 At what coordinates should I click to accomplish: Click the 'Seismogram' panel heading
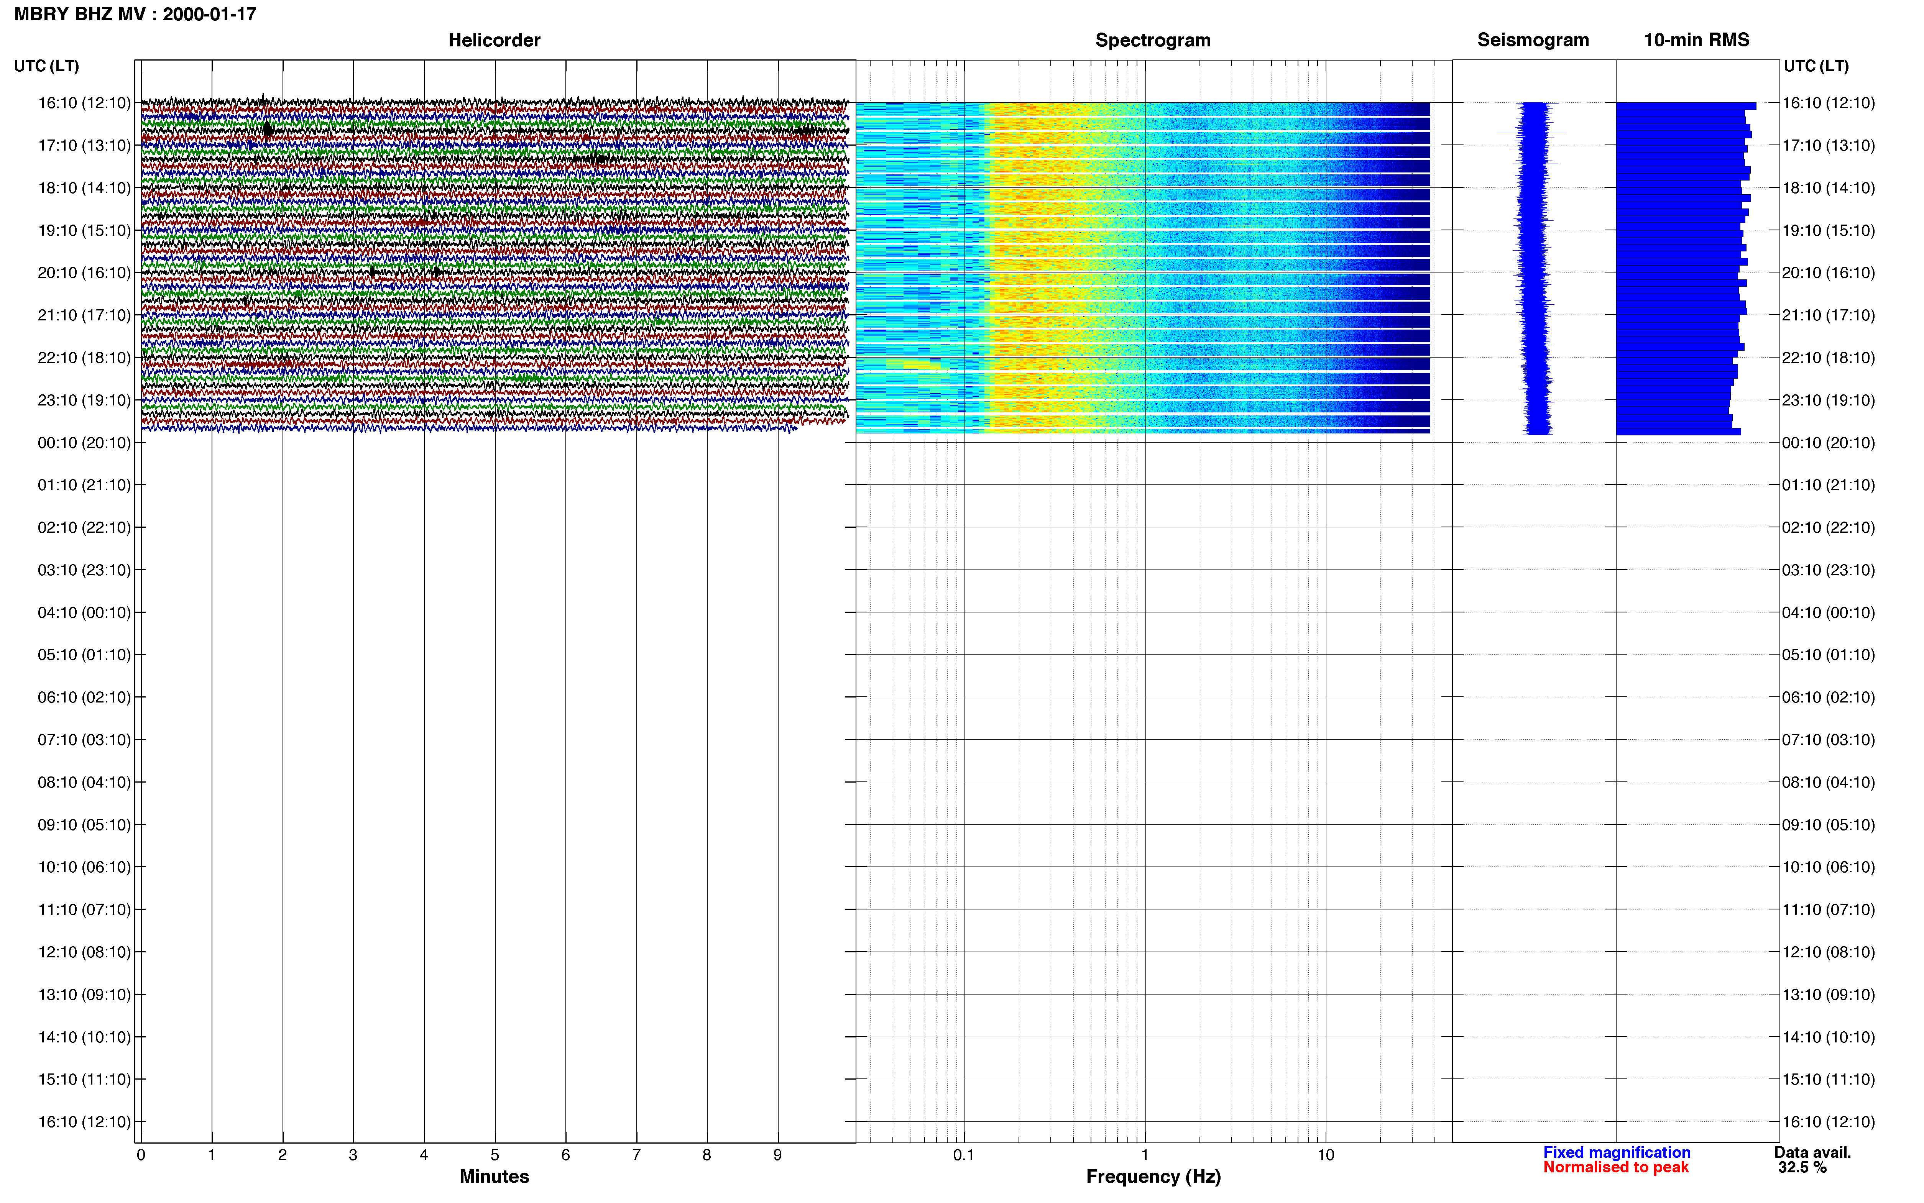pos(1533,40)
